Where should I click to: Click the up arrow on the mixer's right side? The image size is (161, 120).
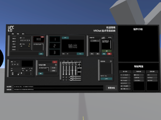pyautogui.click(x=79, y=63)
